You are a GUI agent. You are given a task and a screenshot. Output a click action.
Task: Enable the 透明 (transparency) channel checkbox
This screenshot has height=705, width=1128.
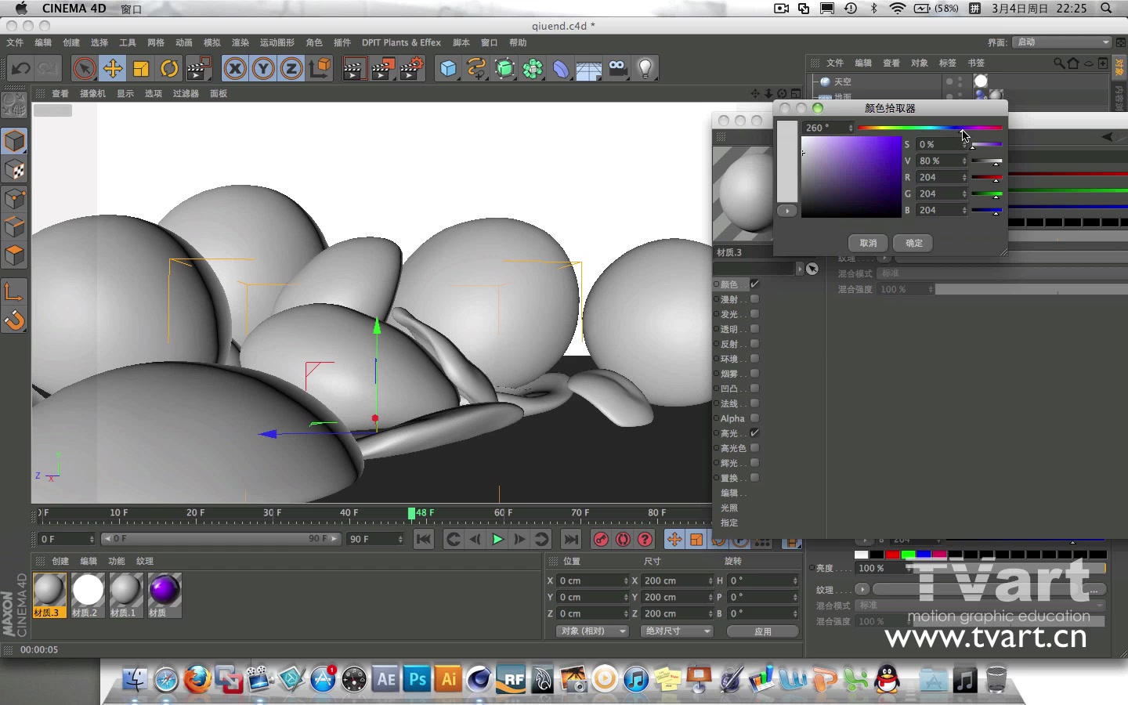[754, 329]
